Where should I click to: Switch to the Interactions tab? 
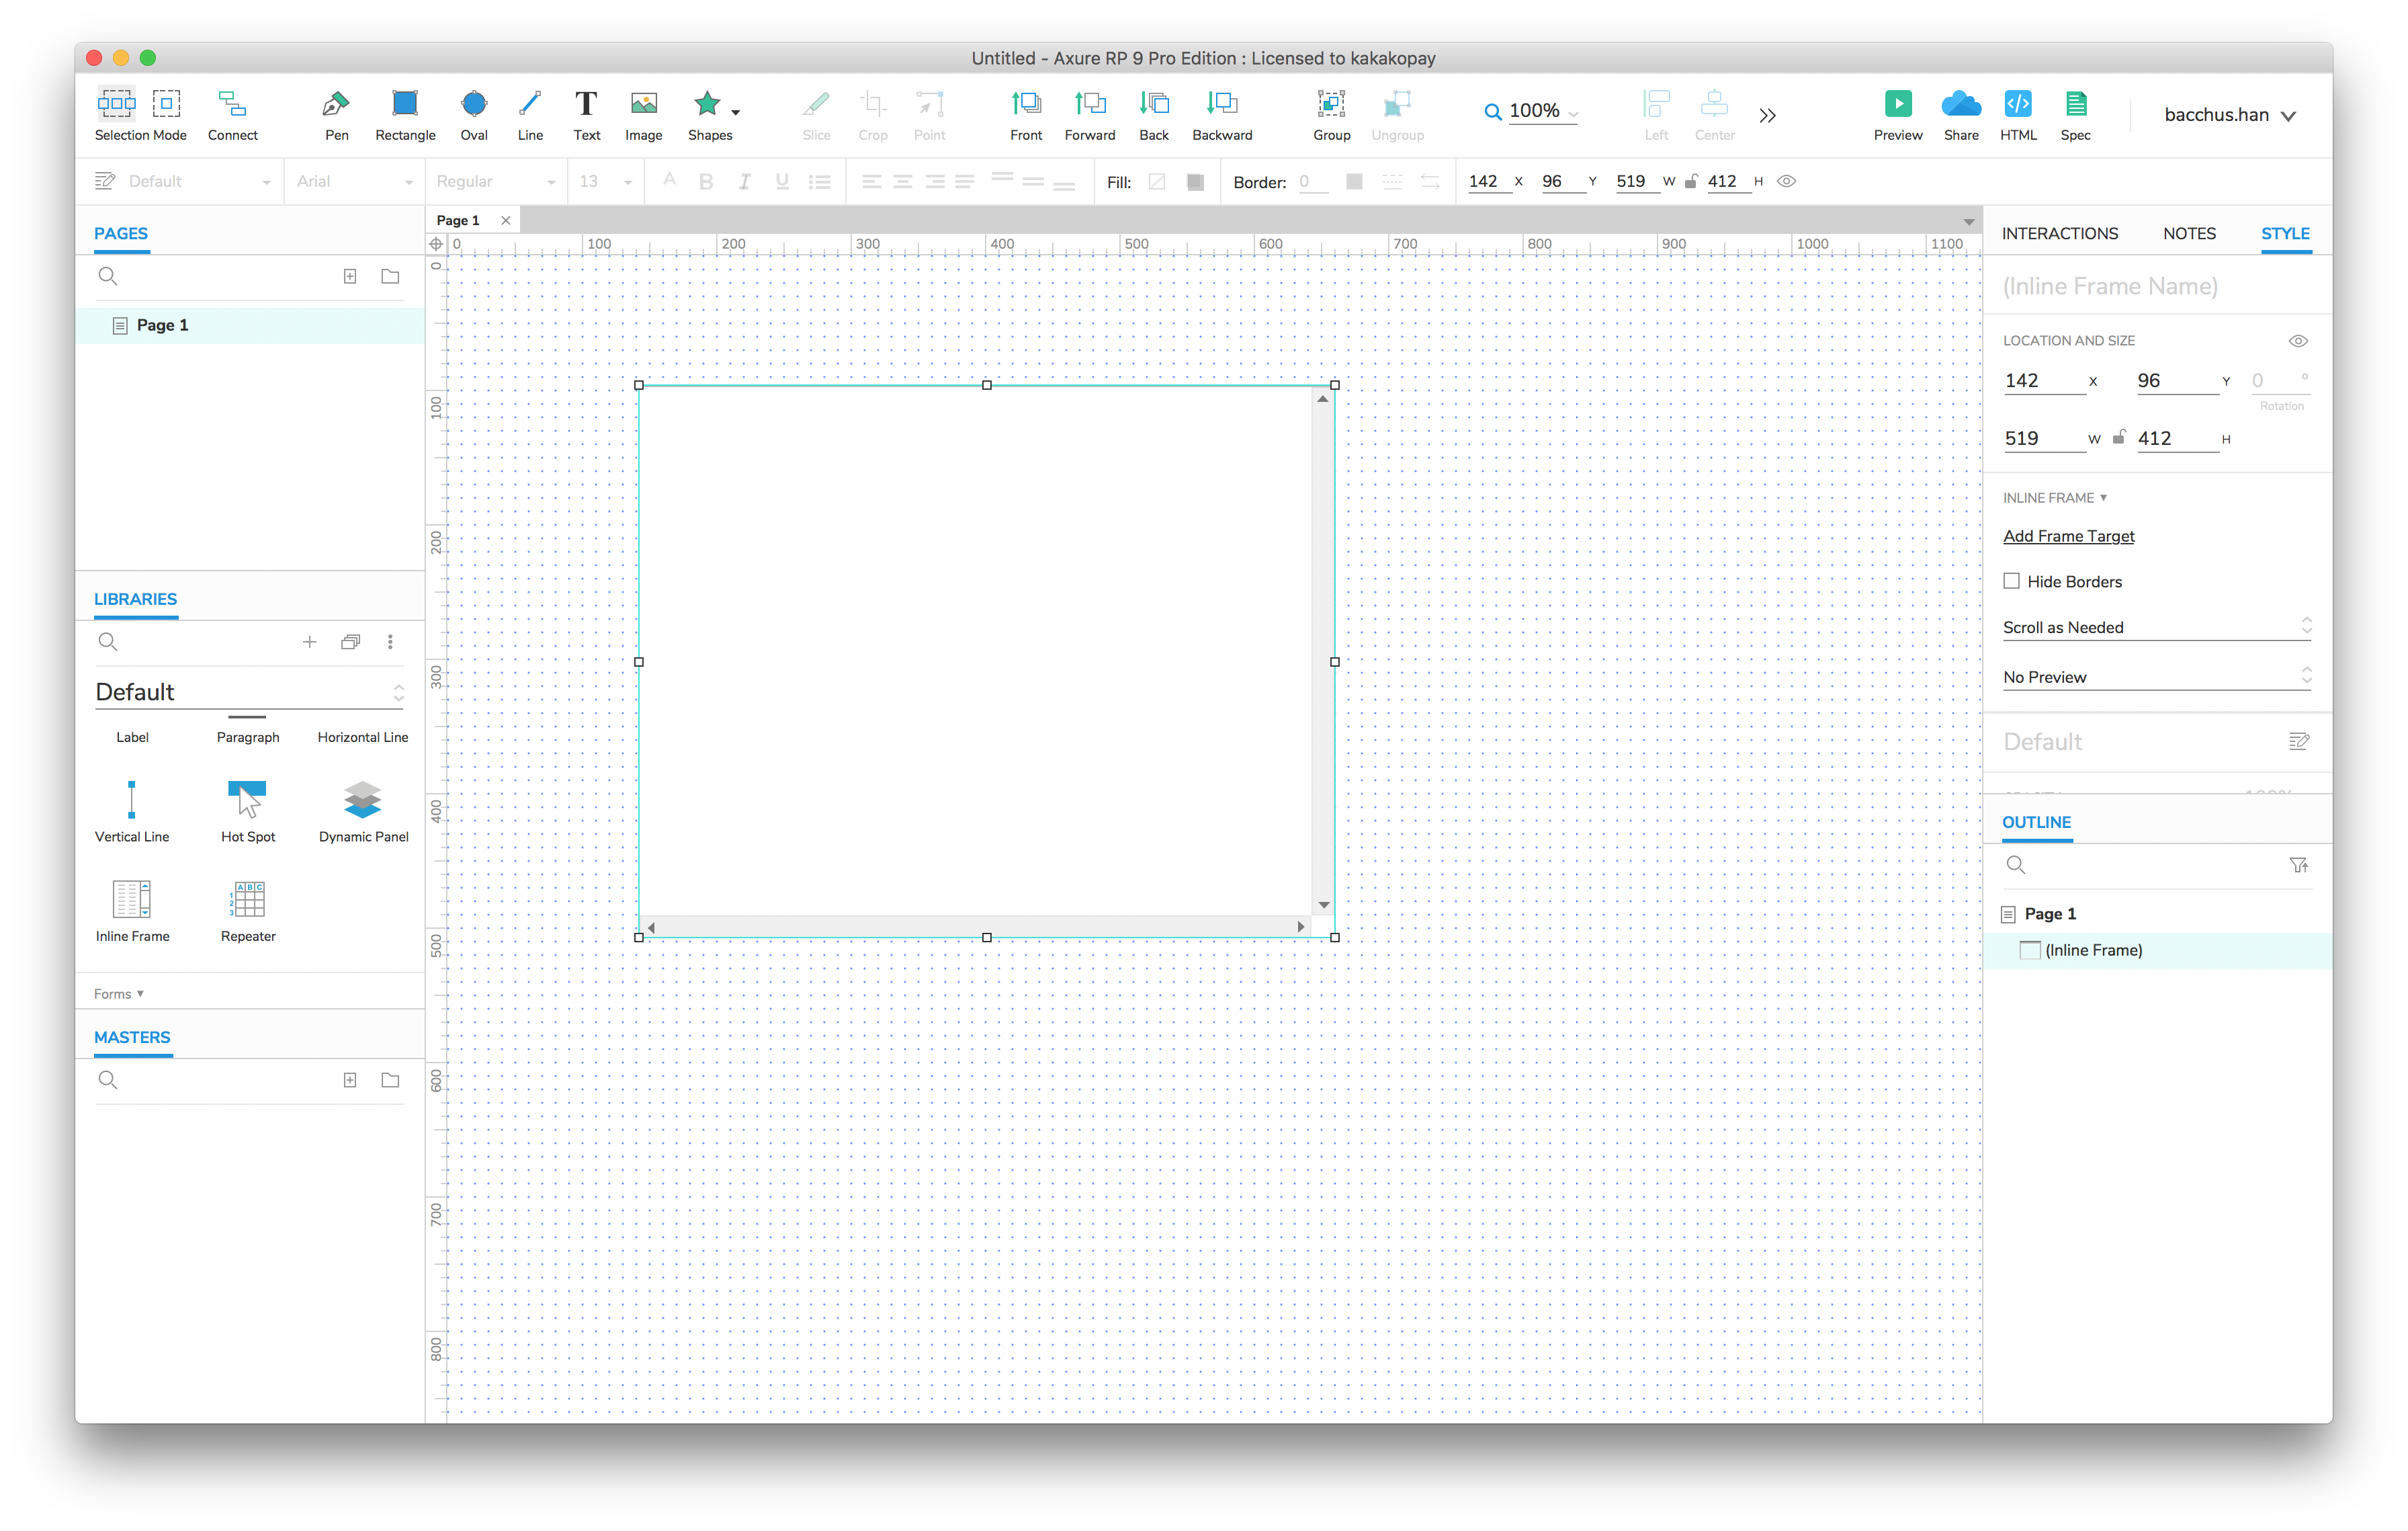[2059, 233]
